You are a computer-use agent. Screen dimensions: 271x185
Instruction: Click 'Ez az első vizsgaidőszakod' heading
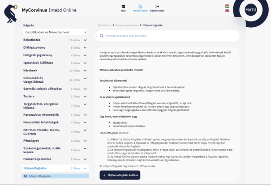pyautogui.click(x=115, y=97)
